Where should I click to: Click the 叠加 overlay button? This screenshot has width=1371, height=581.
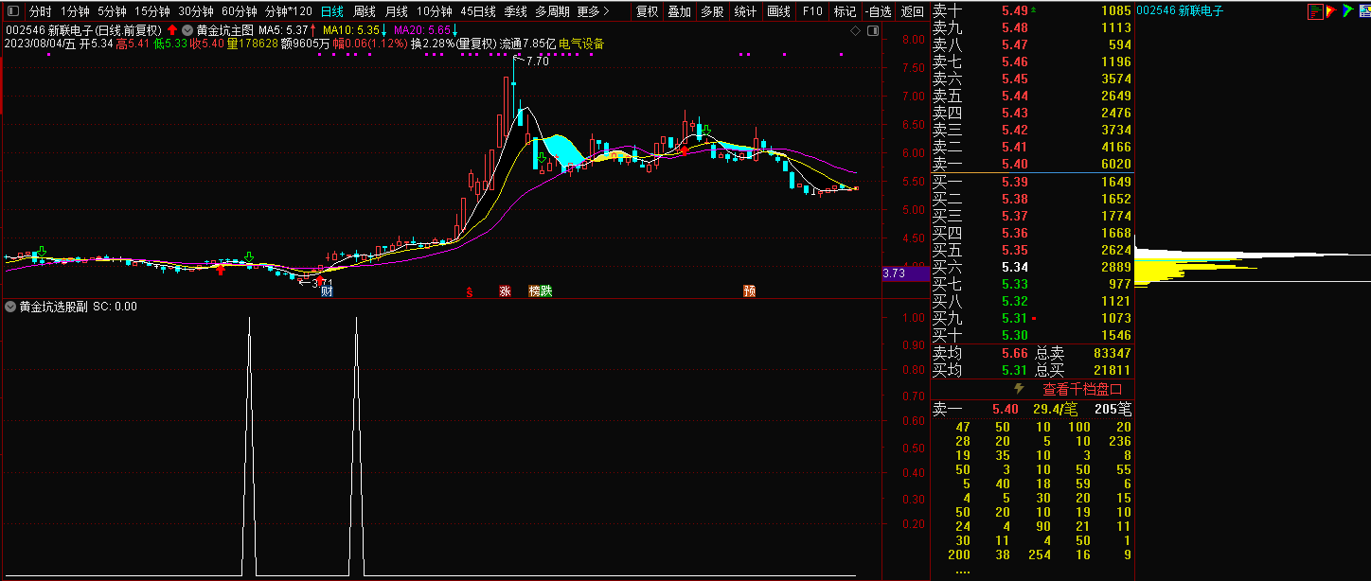pos(679,12)
